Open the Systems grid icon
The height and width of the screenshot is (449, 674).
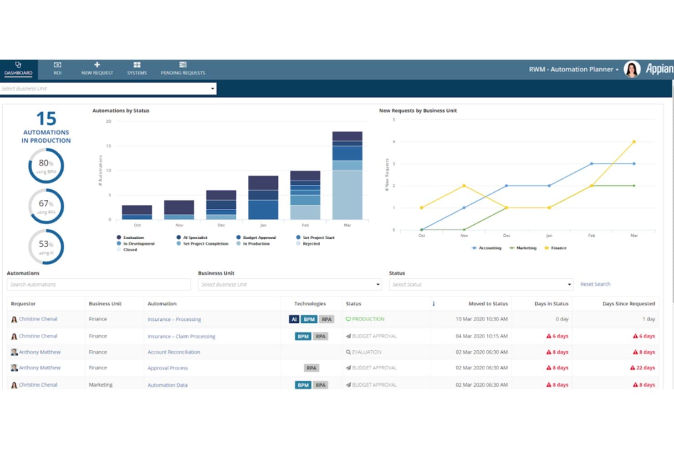point(137,65)
